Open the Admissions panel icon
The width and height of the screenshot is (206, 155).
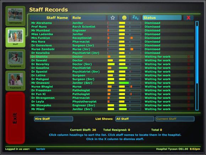coord(15,16)
